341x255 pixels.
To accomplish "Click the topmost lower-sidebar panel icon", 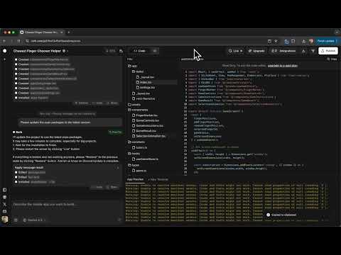I will tap(4, 190).
